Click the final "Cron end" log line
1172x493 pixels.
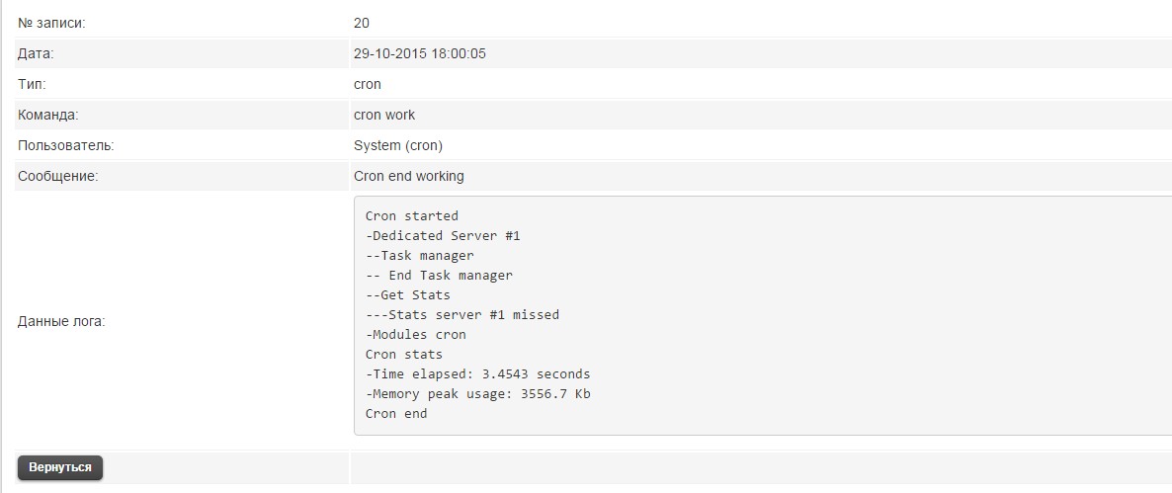pos(396,413)
